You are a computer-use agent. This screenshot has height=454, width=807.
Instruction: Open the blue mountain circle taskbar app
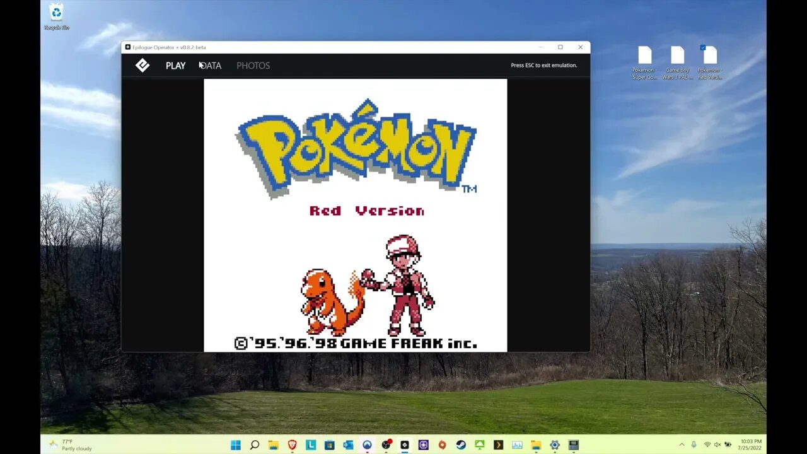click(x=367, y=445)
